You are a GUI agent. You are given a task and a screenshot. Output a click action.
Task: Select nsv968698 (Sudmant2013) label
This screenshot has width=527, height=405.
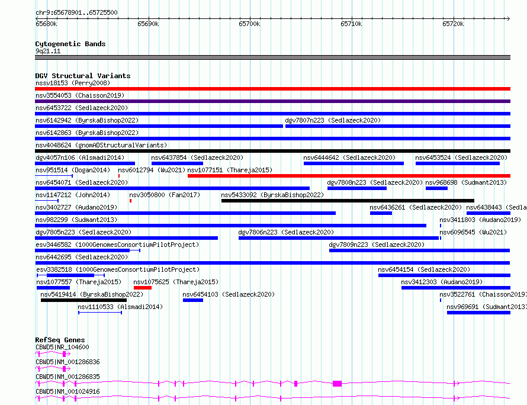[x=466, y=182]
